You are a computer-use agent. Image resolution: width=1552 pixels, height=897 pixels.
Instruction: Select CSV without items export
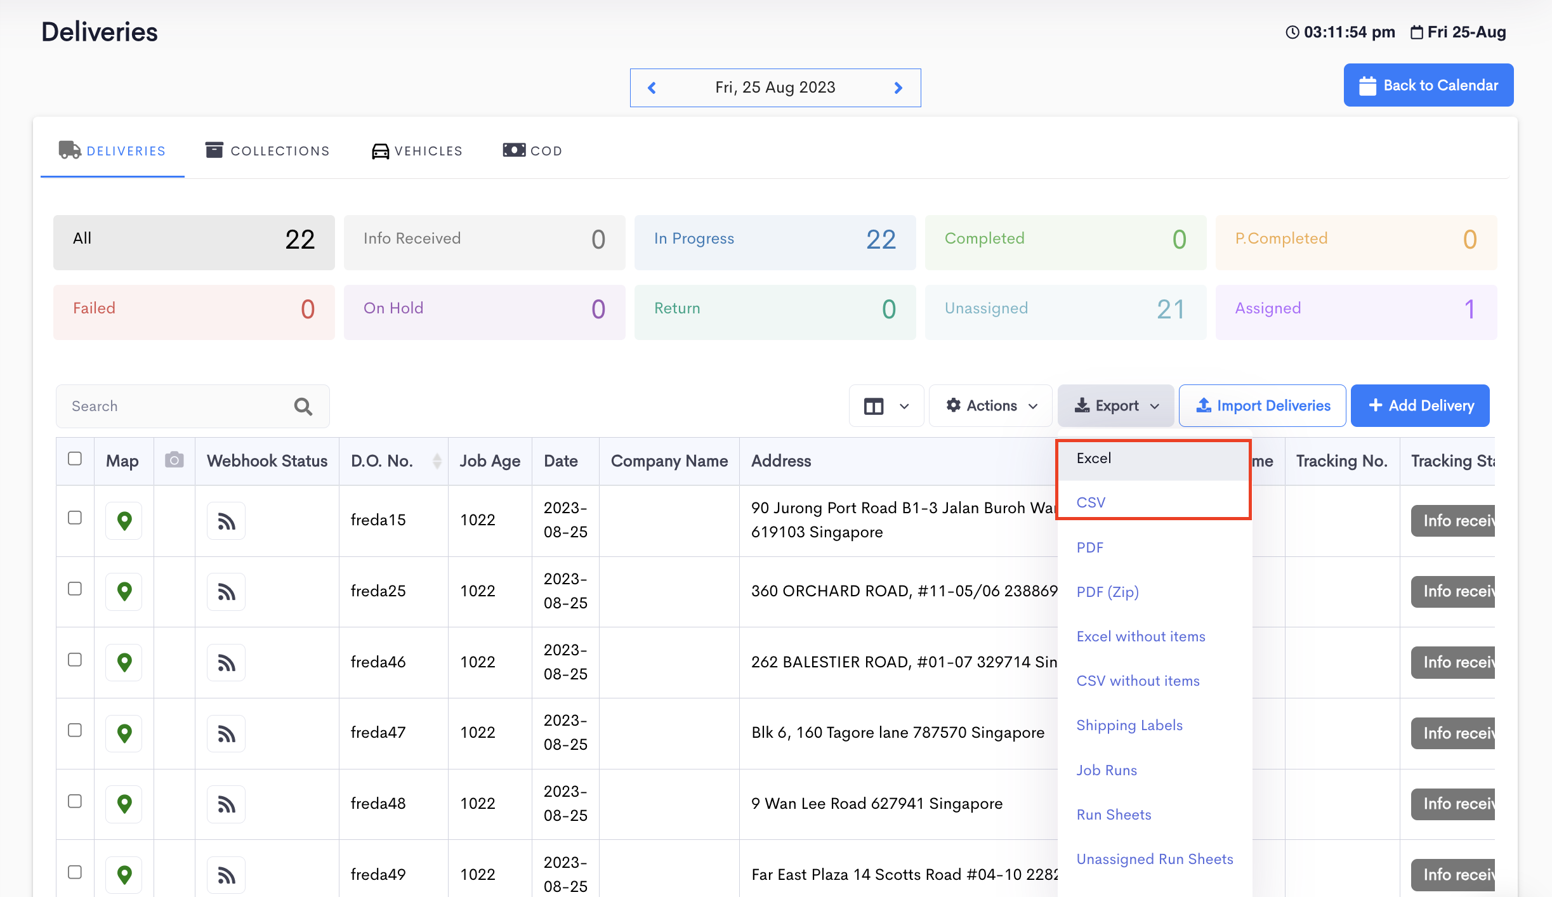[x=1154, y=681]
